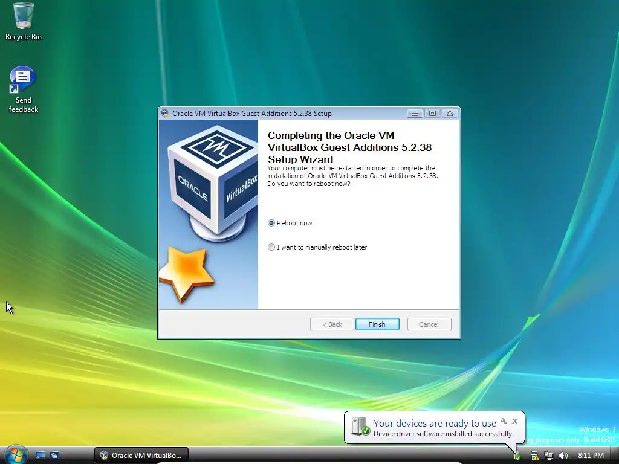Click the 'Completing the Oracle VM VirtualBox' heading
This screenshot has height=464, width=619.
click(x=350, y=147)
